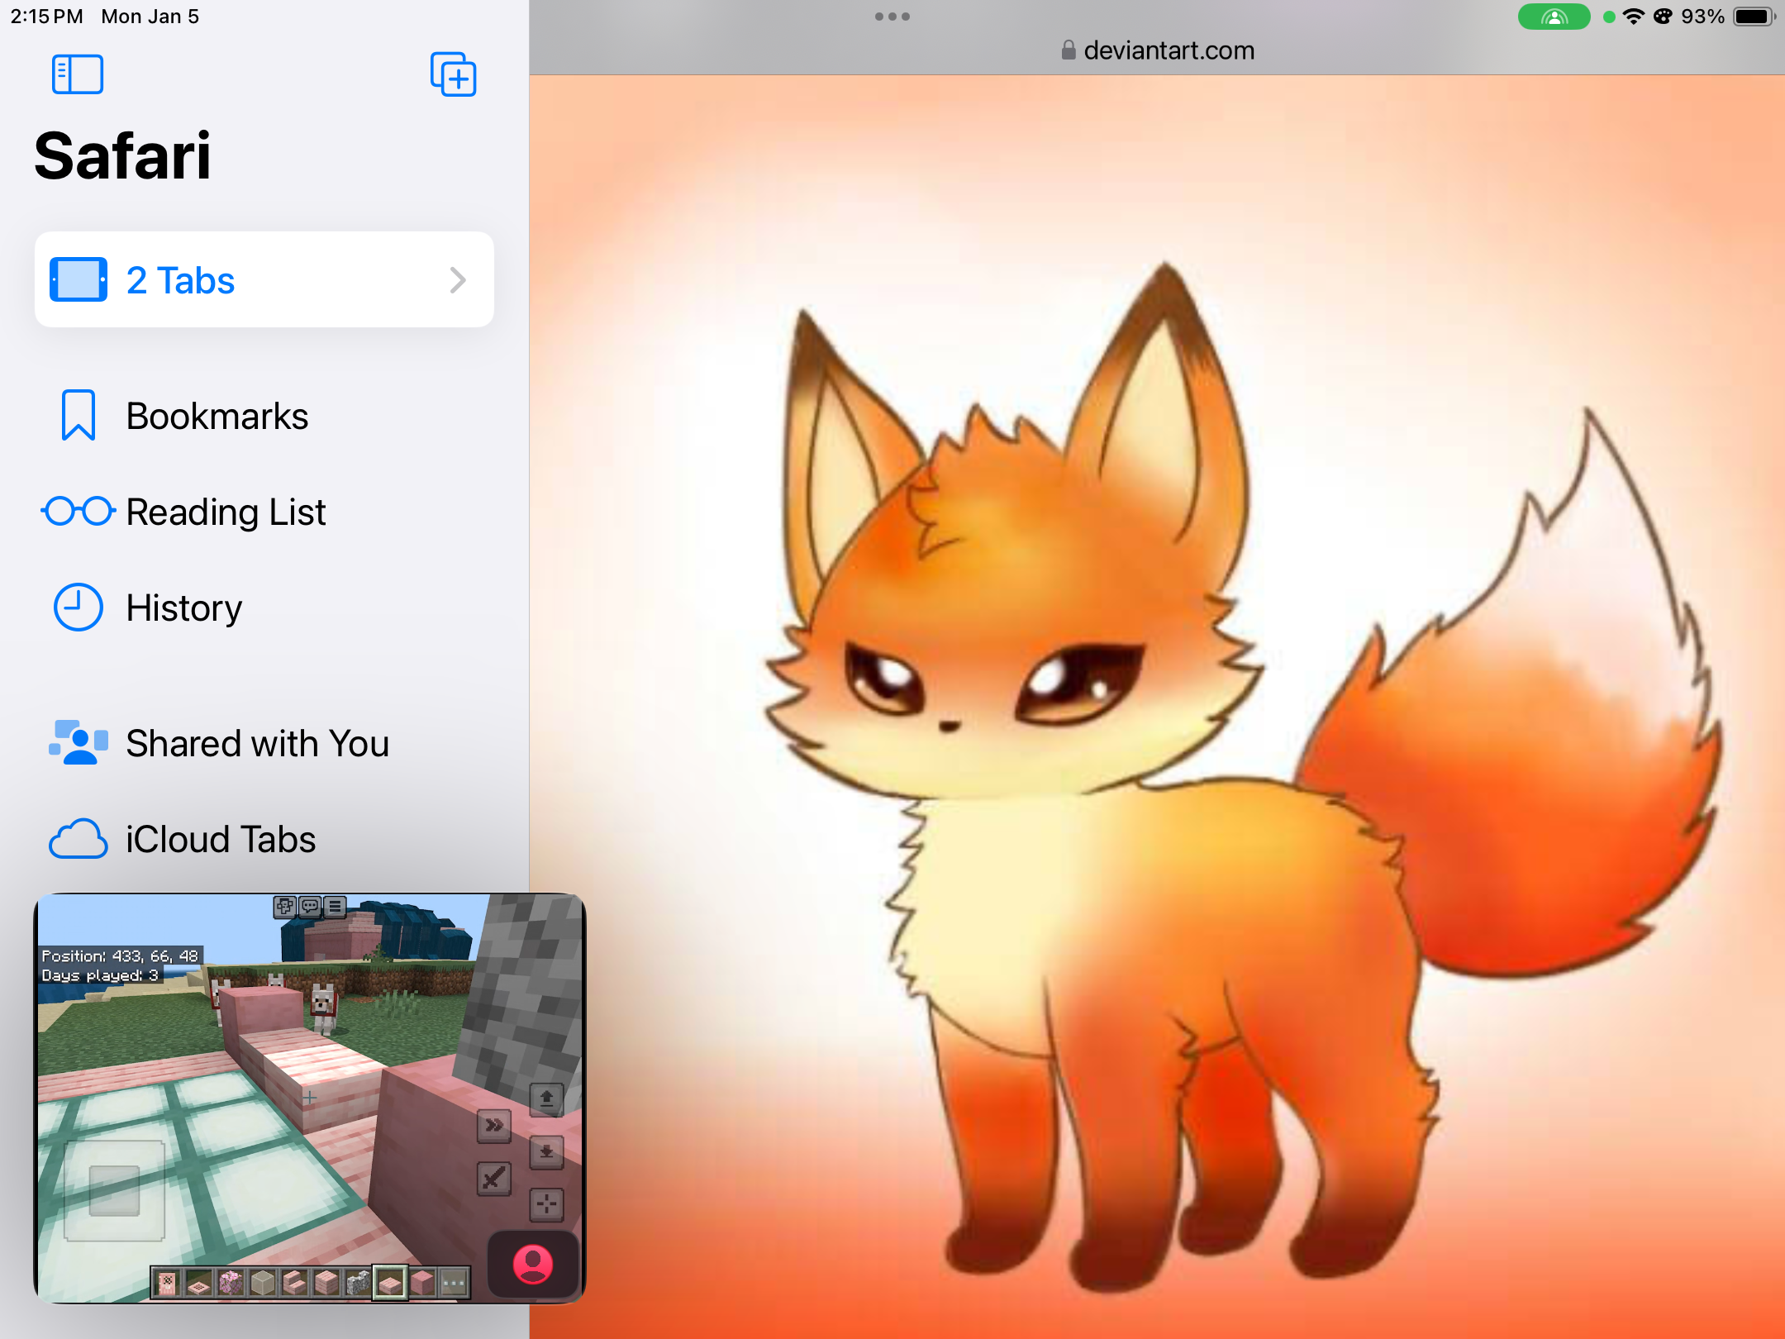Open the Minecraft chat button
1785x1339 pixels.
310,907
